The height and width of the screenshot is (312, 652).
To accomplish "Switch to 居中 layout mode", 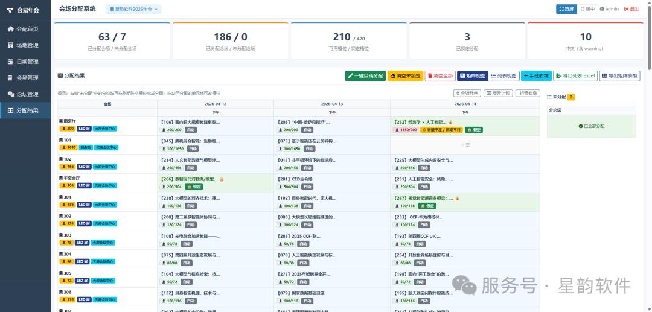I will [587, 8].
